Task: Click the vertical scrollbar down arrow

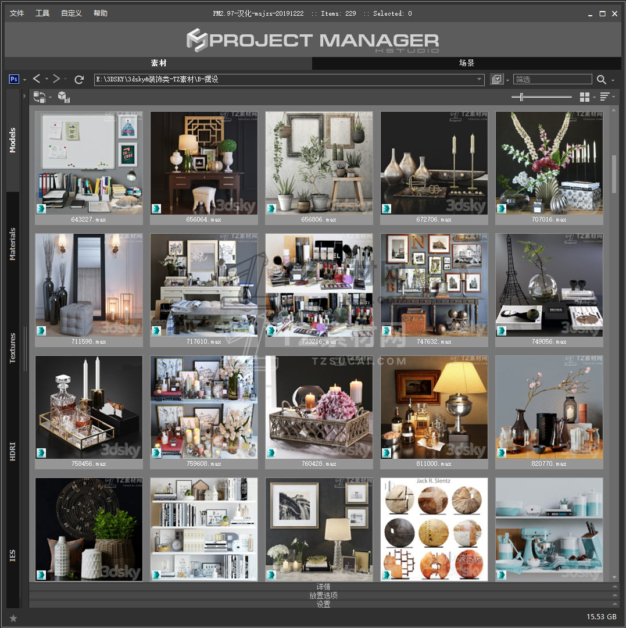Action: [x=614, y=577]
